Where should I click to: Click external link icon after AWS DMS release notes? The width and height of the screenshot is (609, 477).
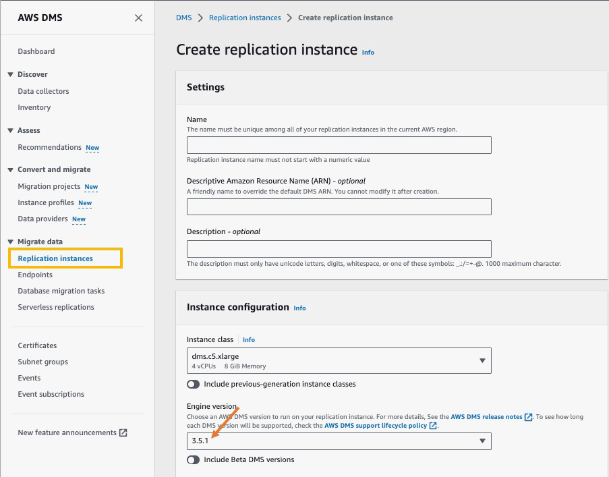(x=529, y=417)
